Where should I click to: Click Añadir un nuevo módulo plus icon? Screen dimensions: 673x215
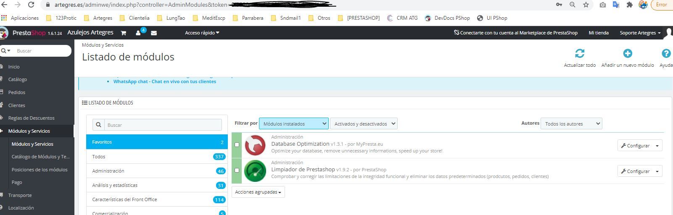click(x=628, y=53)
